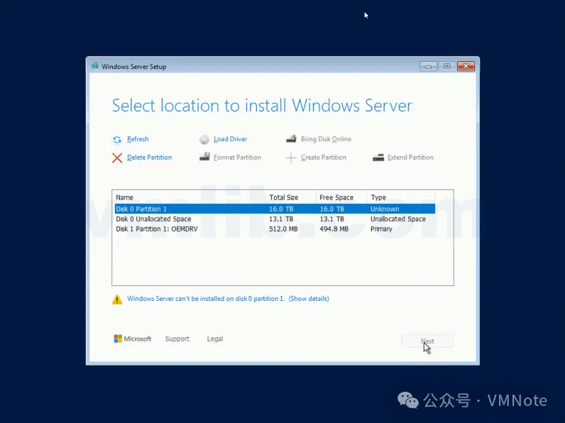Viewport: 565px width, 423px height.
Task: Sort list by Total Size column header
Action: tap(290, 197)
